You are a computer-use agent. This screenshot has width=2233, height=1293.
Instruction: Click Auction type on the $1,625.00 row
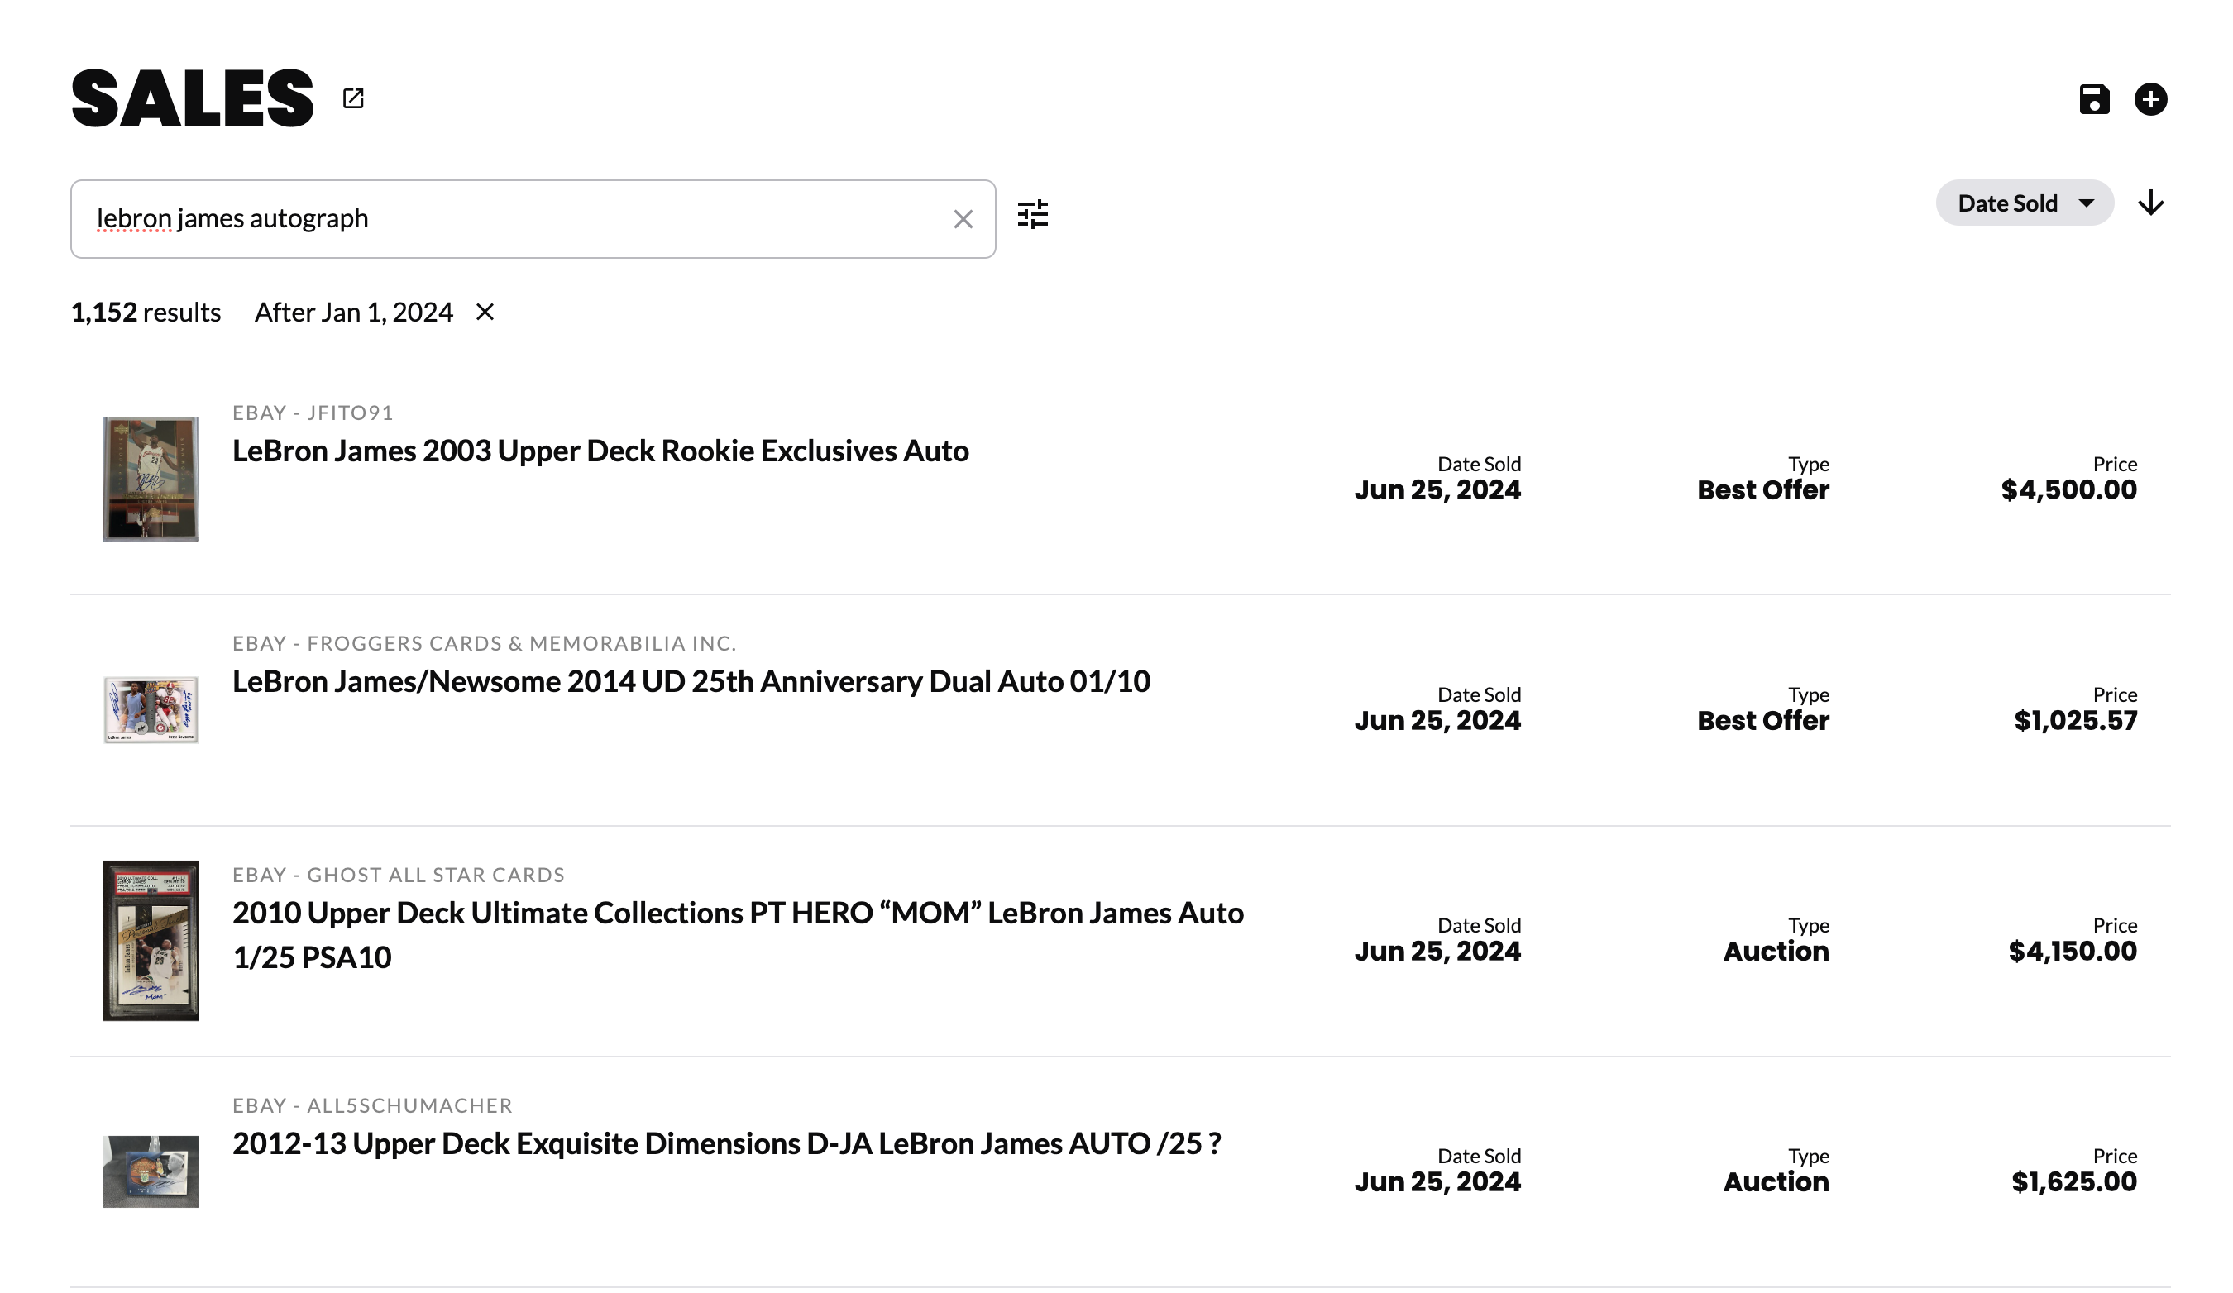tap(1776, 1181)
